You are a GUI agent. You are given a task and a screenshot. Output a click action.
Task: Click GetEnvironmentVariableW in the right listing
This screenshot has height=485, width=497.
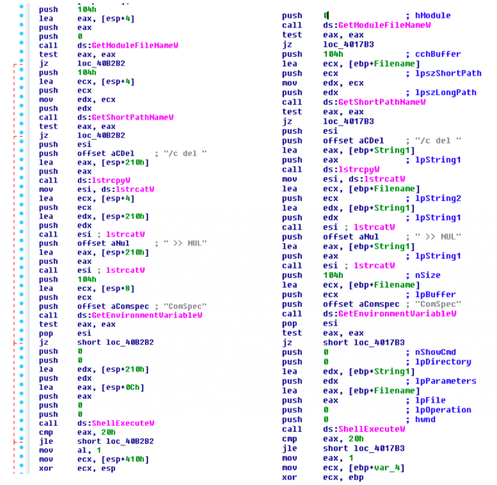pyautogui.click(x=397, y=314)
